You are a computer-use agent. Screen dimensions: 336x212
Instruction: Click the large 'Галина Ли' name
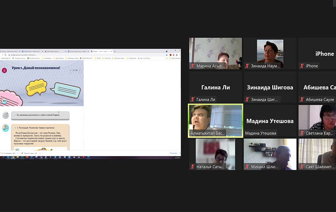tap(215, 87)
